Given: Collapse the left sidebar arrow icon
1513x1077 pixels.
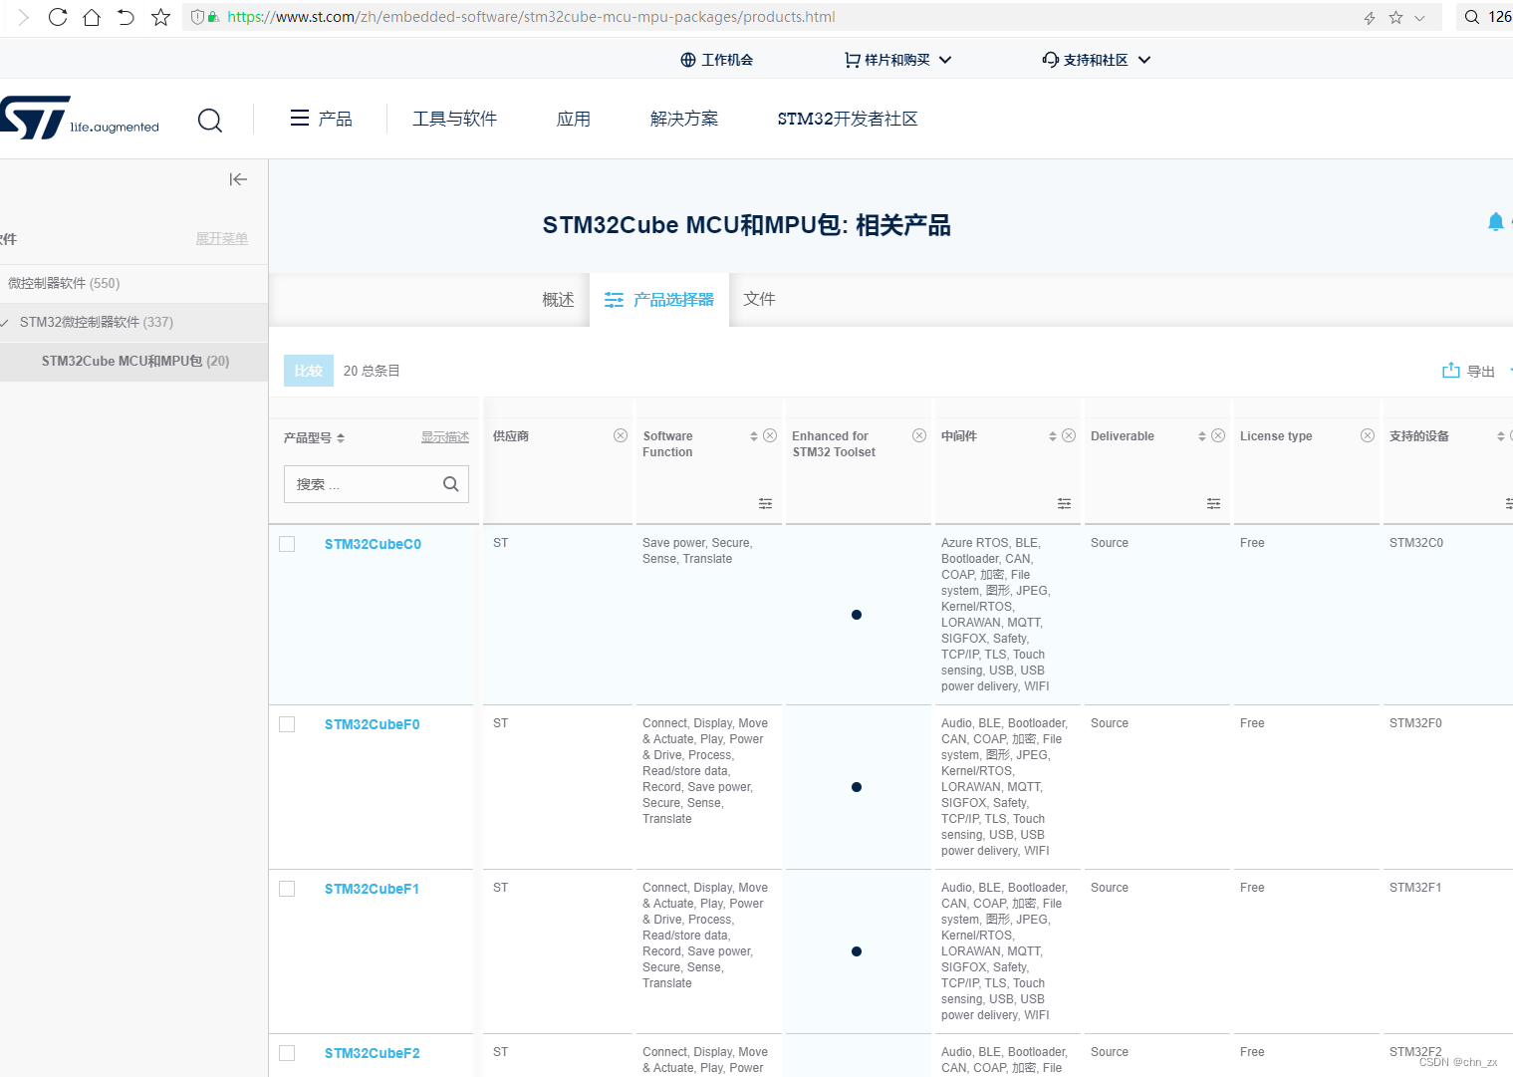Looking at the screenshot, I should (x=238, y=179).
